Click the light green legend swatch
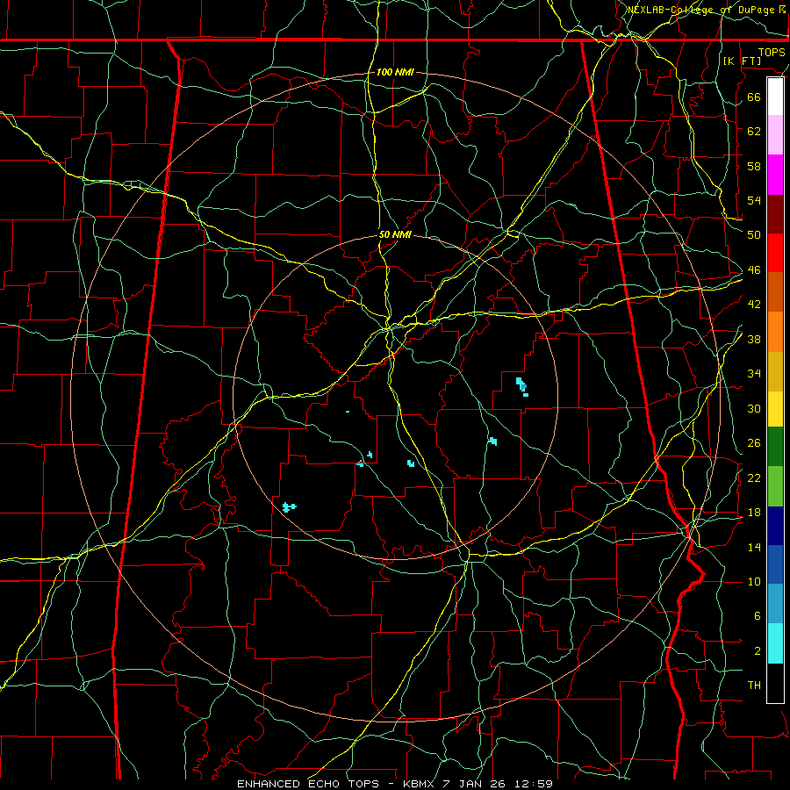This screenshot has height=790, width=790. click(775, 486)
